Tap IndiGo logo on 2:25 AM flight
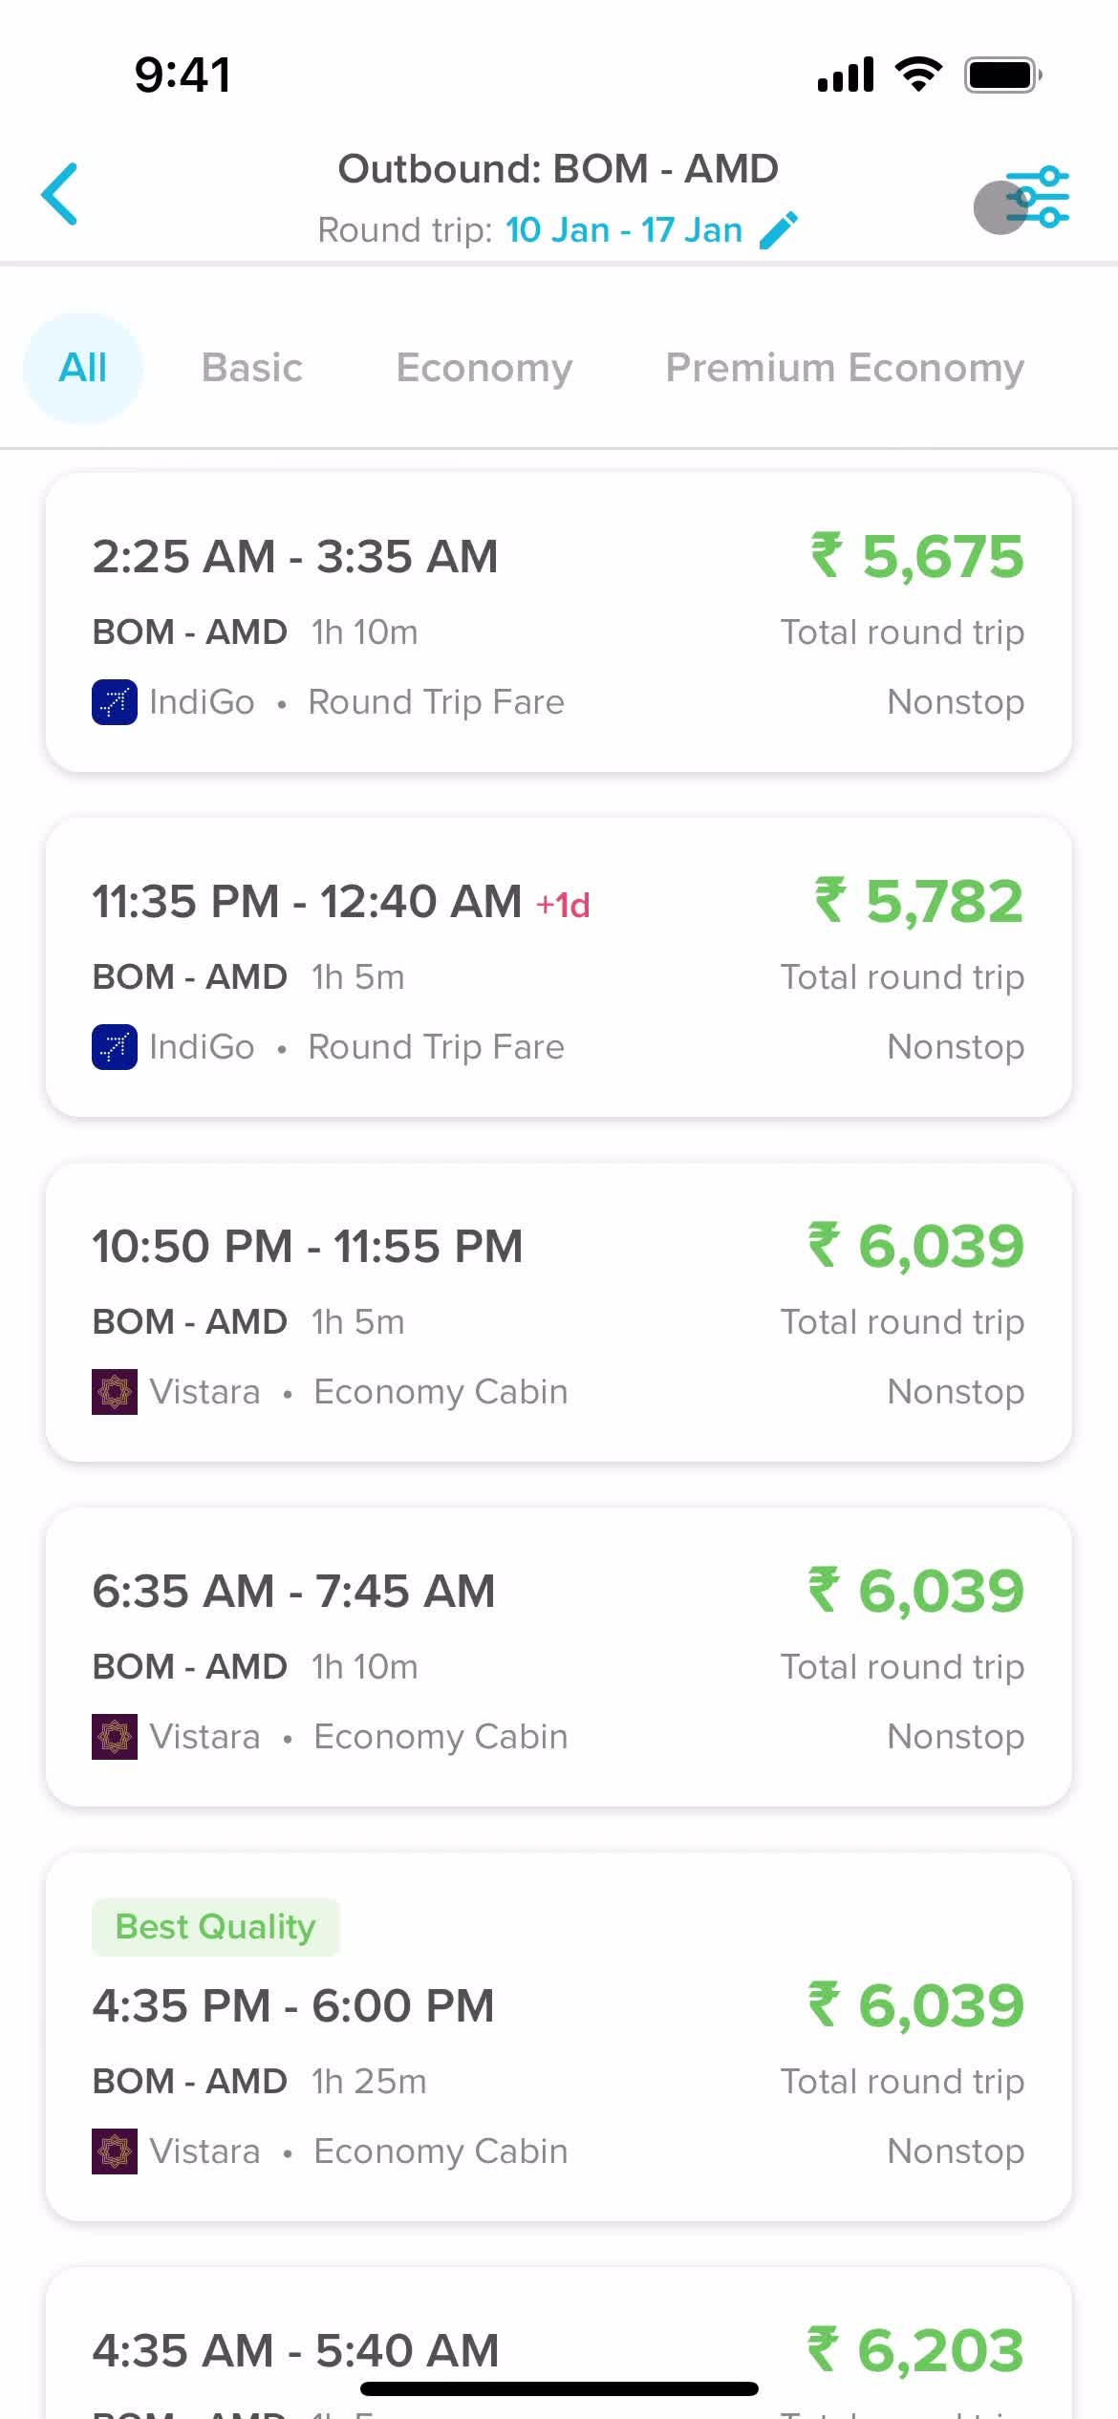The image size is (1118, 2419). (115, 702)
